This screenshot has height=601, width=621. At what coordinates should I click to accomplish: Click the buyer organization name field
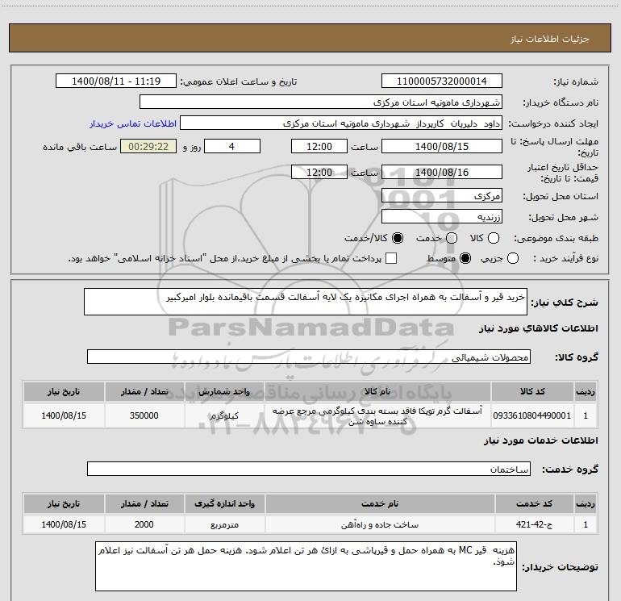point(321,102)
